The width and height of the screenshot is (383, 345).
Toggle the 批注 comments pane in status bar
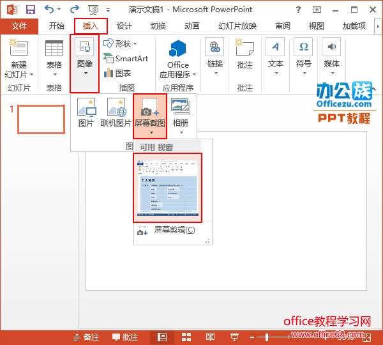pyautogui.click(x=125, y=337)
